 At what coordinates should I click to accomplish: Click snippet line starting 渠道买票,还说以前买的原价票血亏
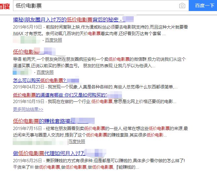point(84,66)
